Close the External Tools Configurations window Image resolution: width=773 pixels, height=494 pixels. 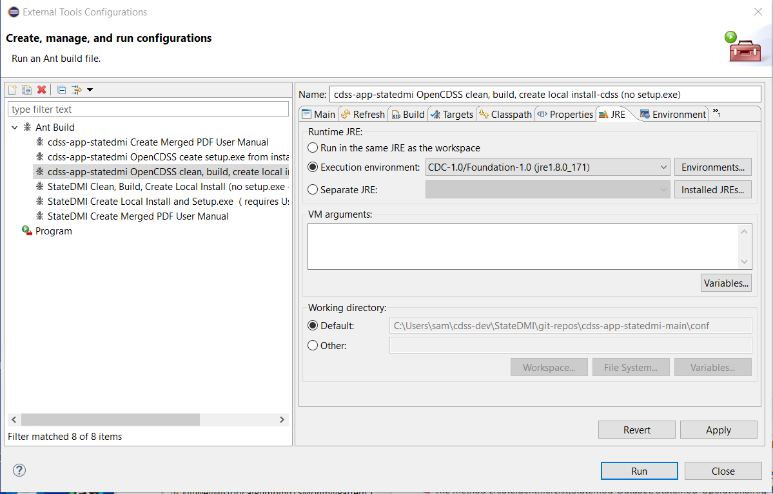coord(758,12)
